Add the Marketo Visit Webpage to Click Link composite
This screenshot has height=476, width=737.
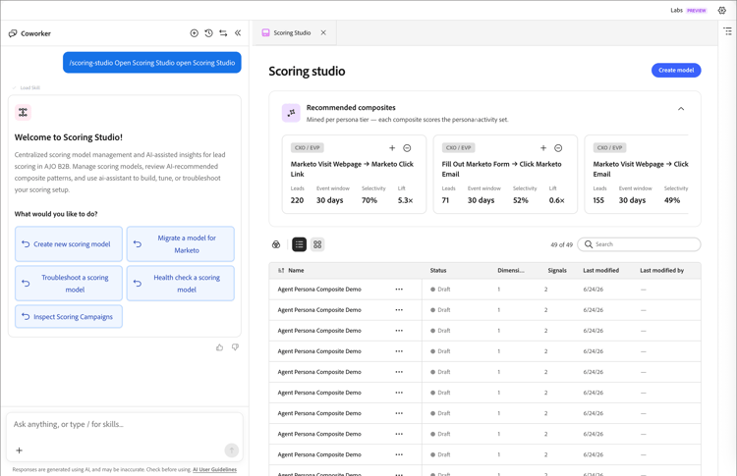(x=392, y=148)
